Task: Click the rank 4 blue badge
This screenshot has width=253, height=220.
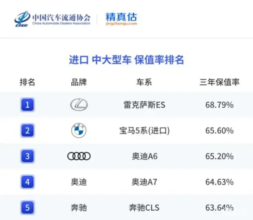Action: [x=27, y=182]
